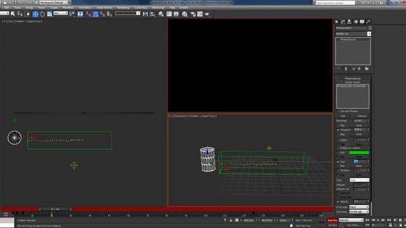Viewport: 406px width, 228px height.
Task: Open the reference coordinate system dropdown
Action: click(61, 13)
